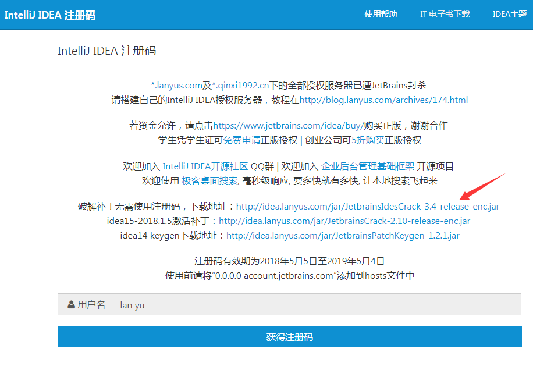The height and width of the screenshot is (369, 533).
Task: Click the user icon beside 用户名
Action: coord(71,305)
